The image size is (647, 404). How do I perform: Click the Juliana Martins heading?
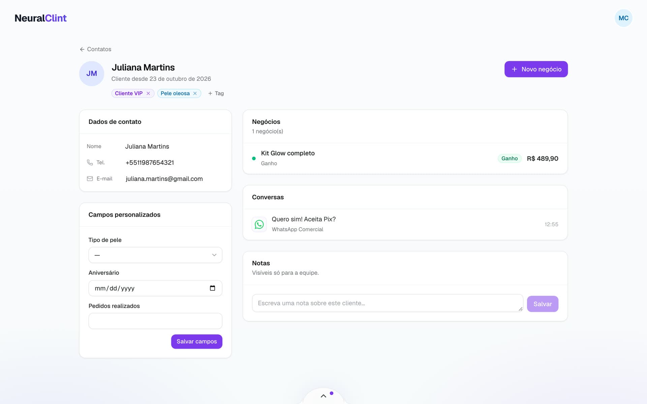coord(143,67)
